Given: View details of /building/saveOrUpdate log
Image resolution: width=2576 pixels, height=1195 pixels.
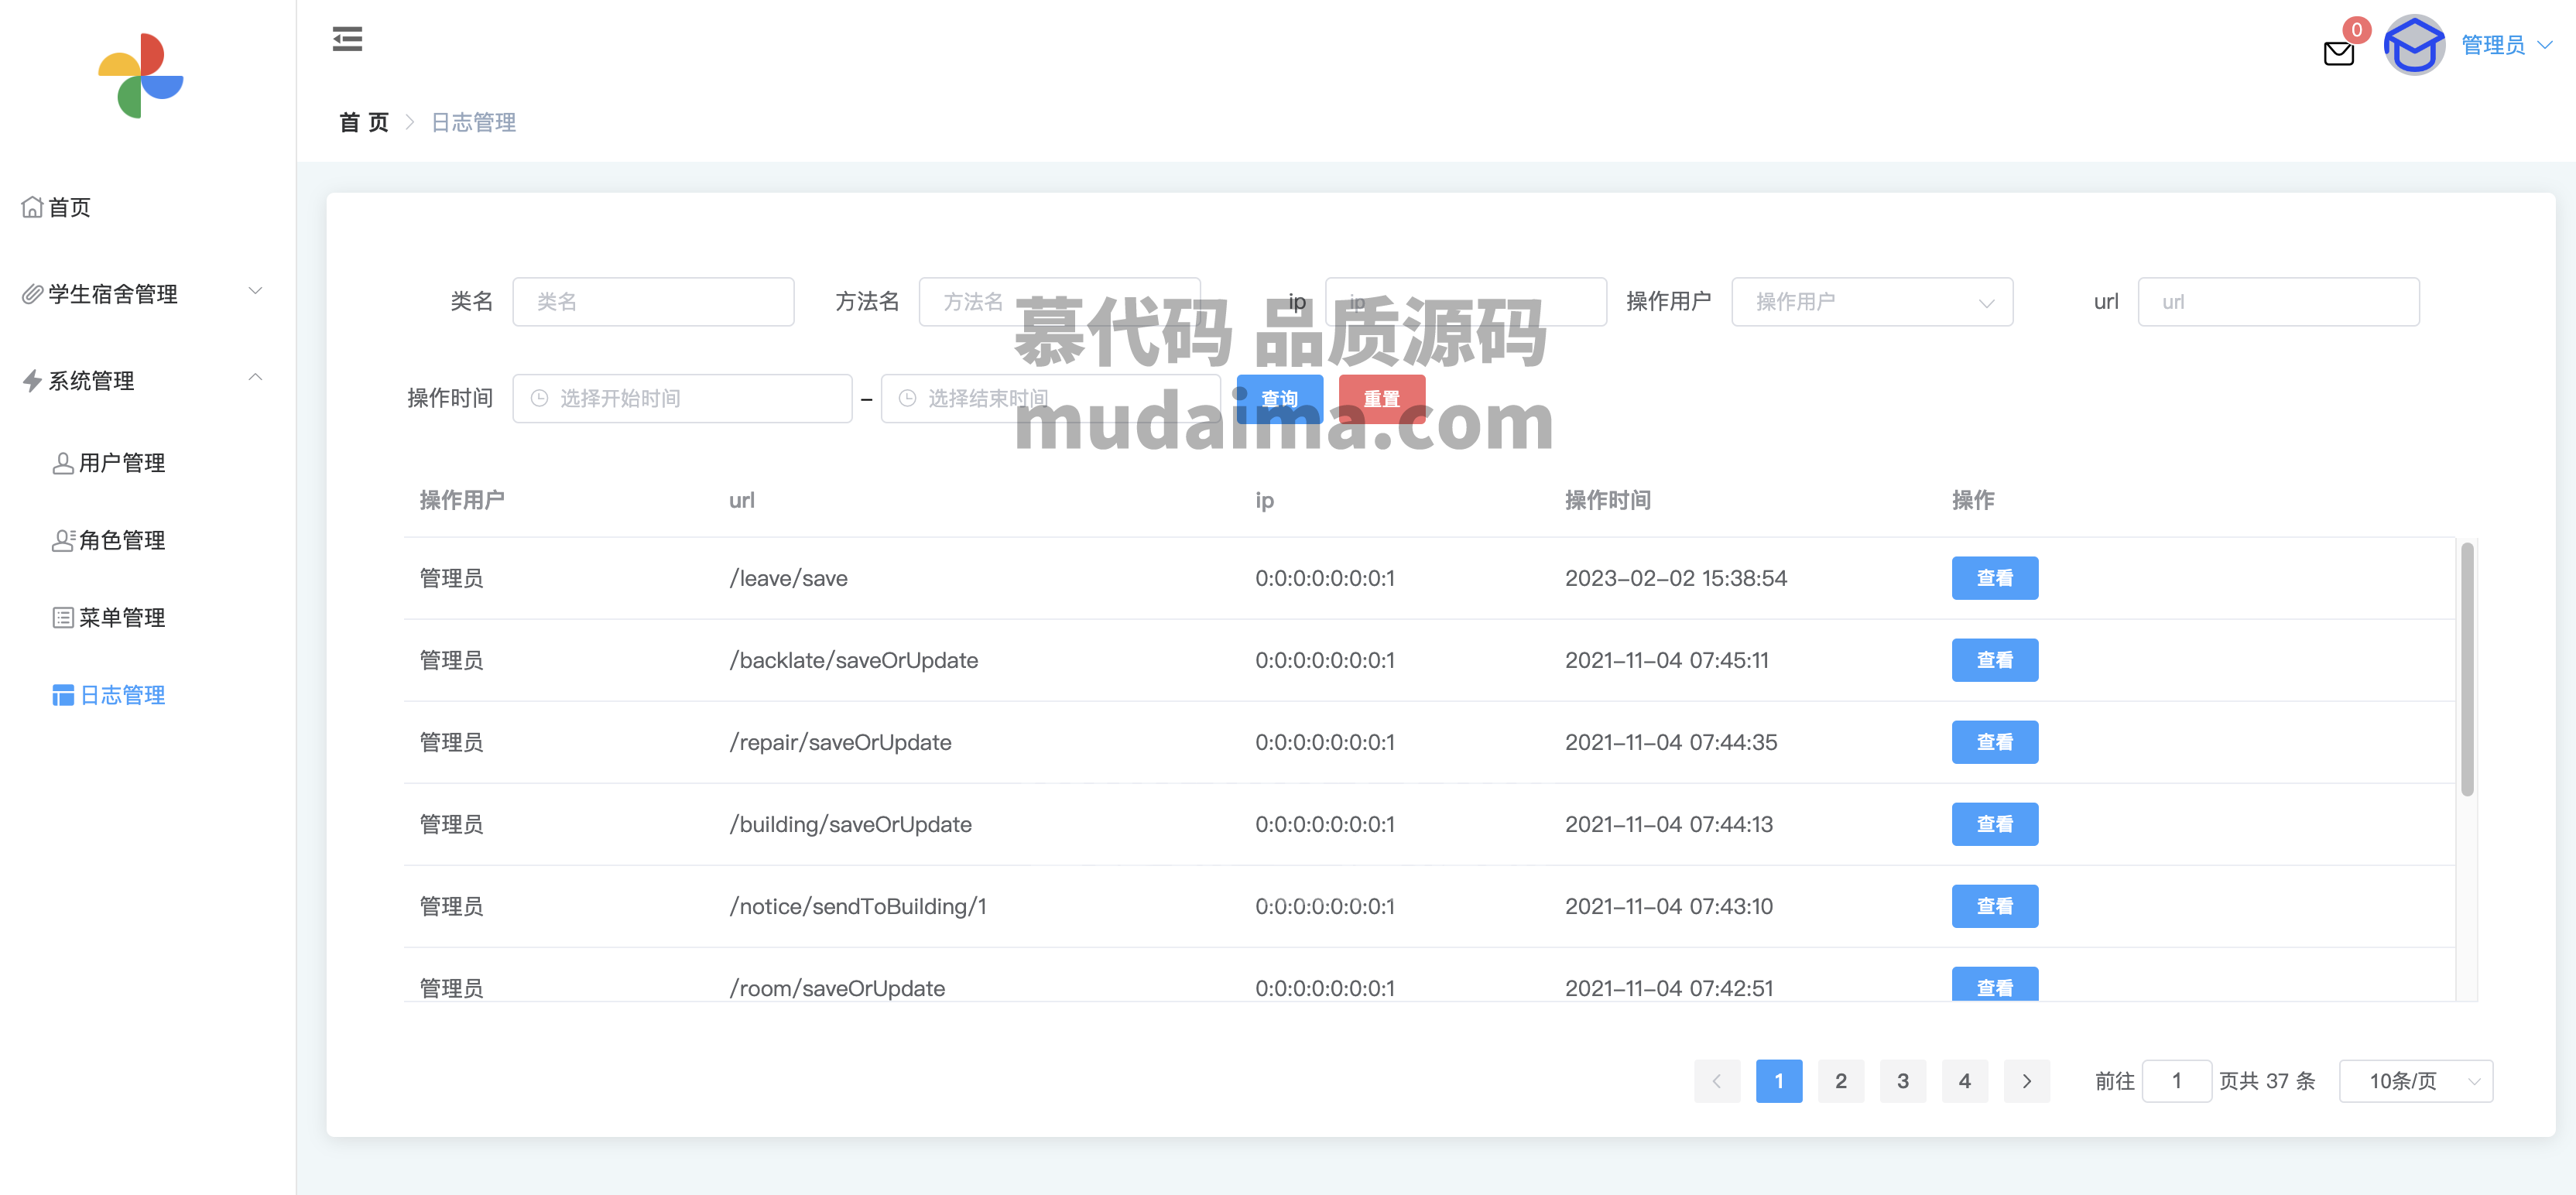Looking at the screenshot, I should click(x=1994, y=824).
